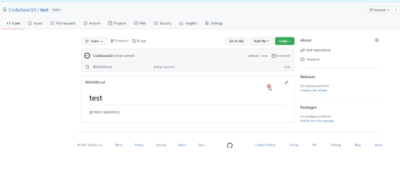This screenshot has height=169, width=400.
Task: Click the GitHub Octocat footer logo
Action: (230, 145)
